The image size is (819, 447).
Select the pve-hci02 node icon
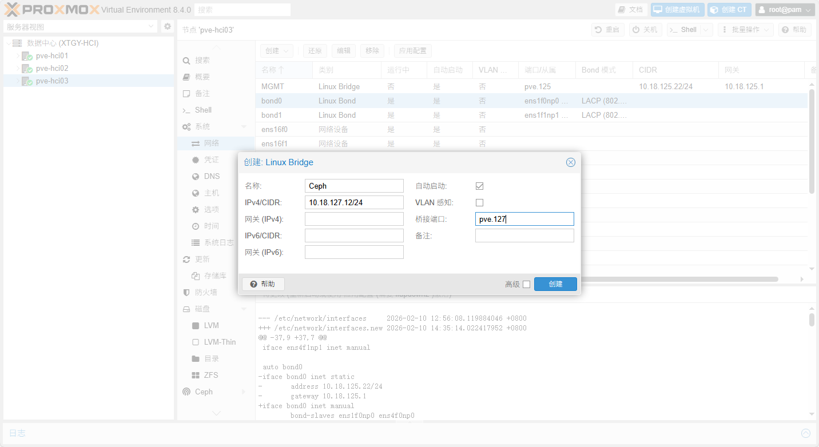point(27,69)
